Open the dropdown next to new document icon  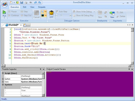pyautogui.click(x=14, y=3)
